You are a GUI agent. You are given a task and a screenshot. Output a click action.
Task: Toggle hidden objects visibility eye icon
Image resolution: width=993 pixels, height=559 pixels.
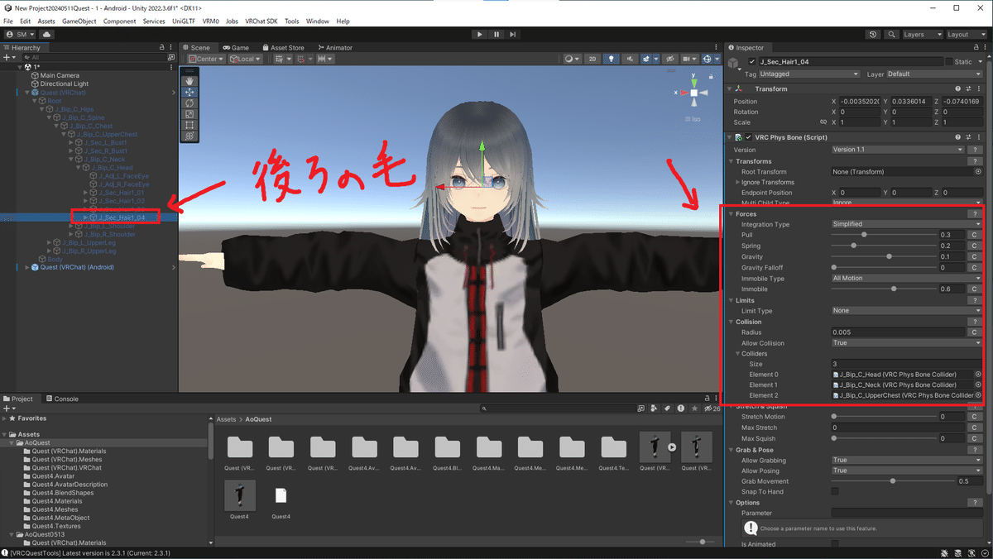point(670,60)
